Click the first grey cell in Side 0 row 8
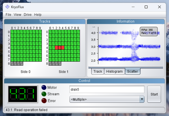 point(12,64)
